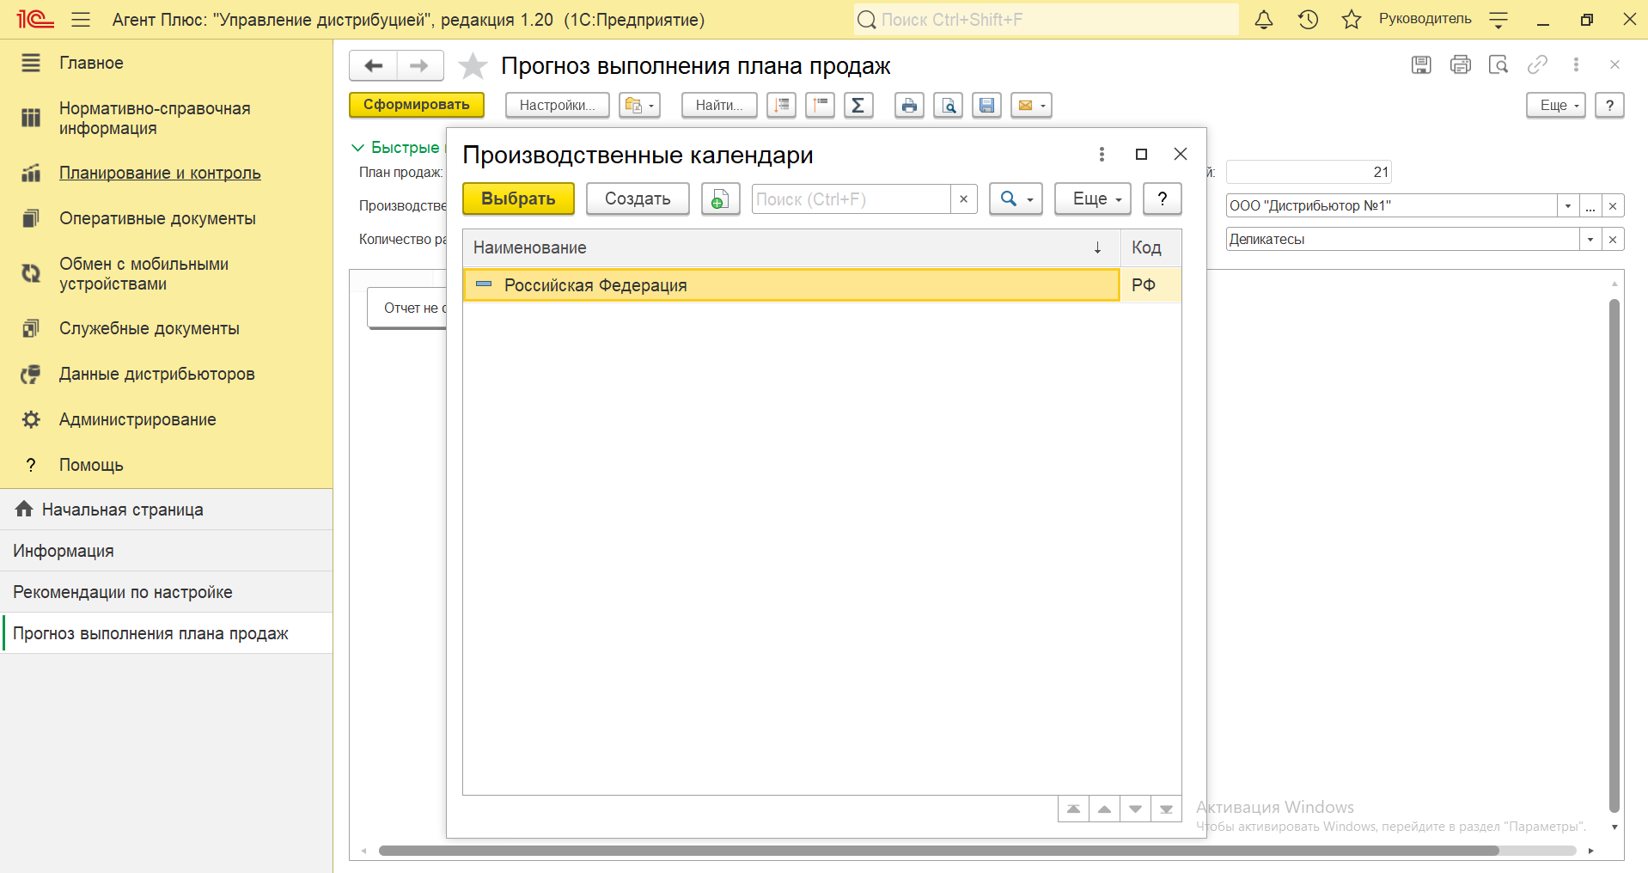Go back with the left arrow button

tap(373, 66)
